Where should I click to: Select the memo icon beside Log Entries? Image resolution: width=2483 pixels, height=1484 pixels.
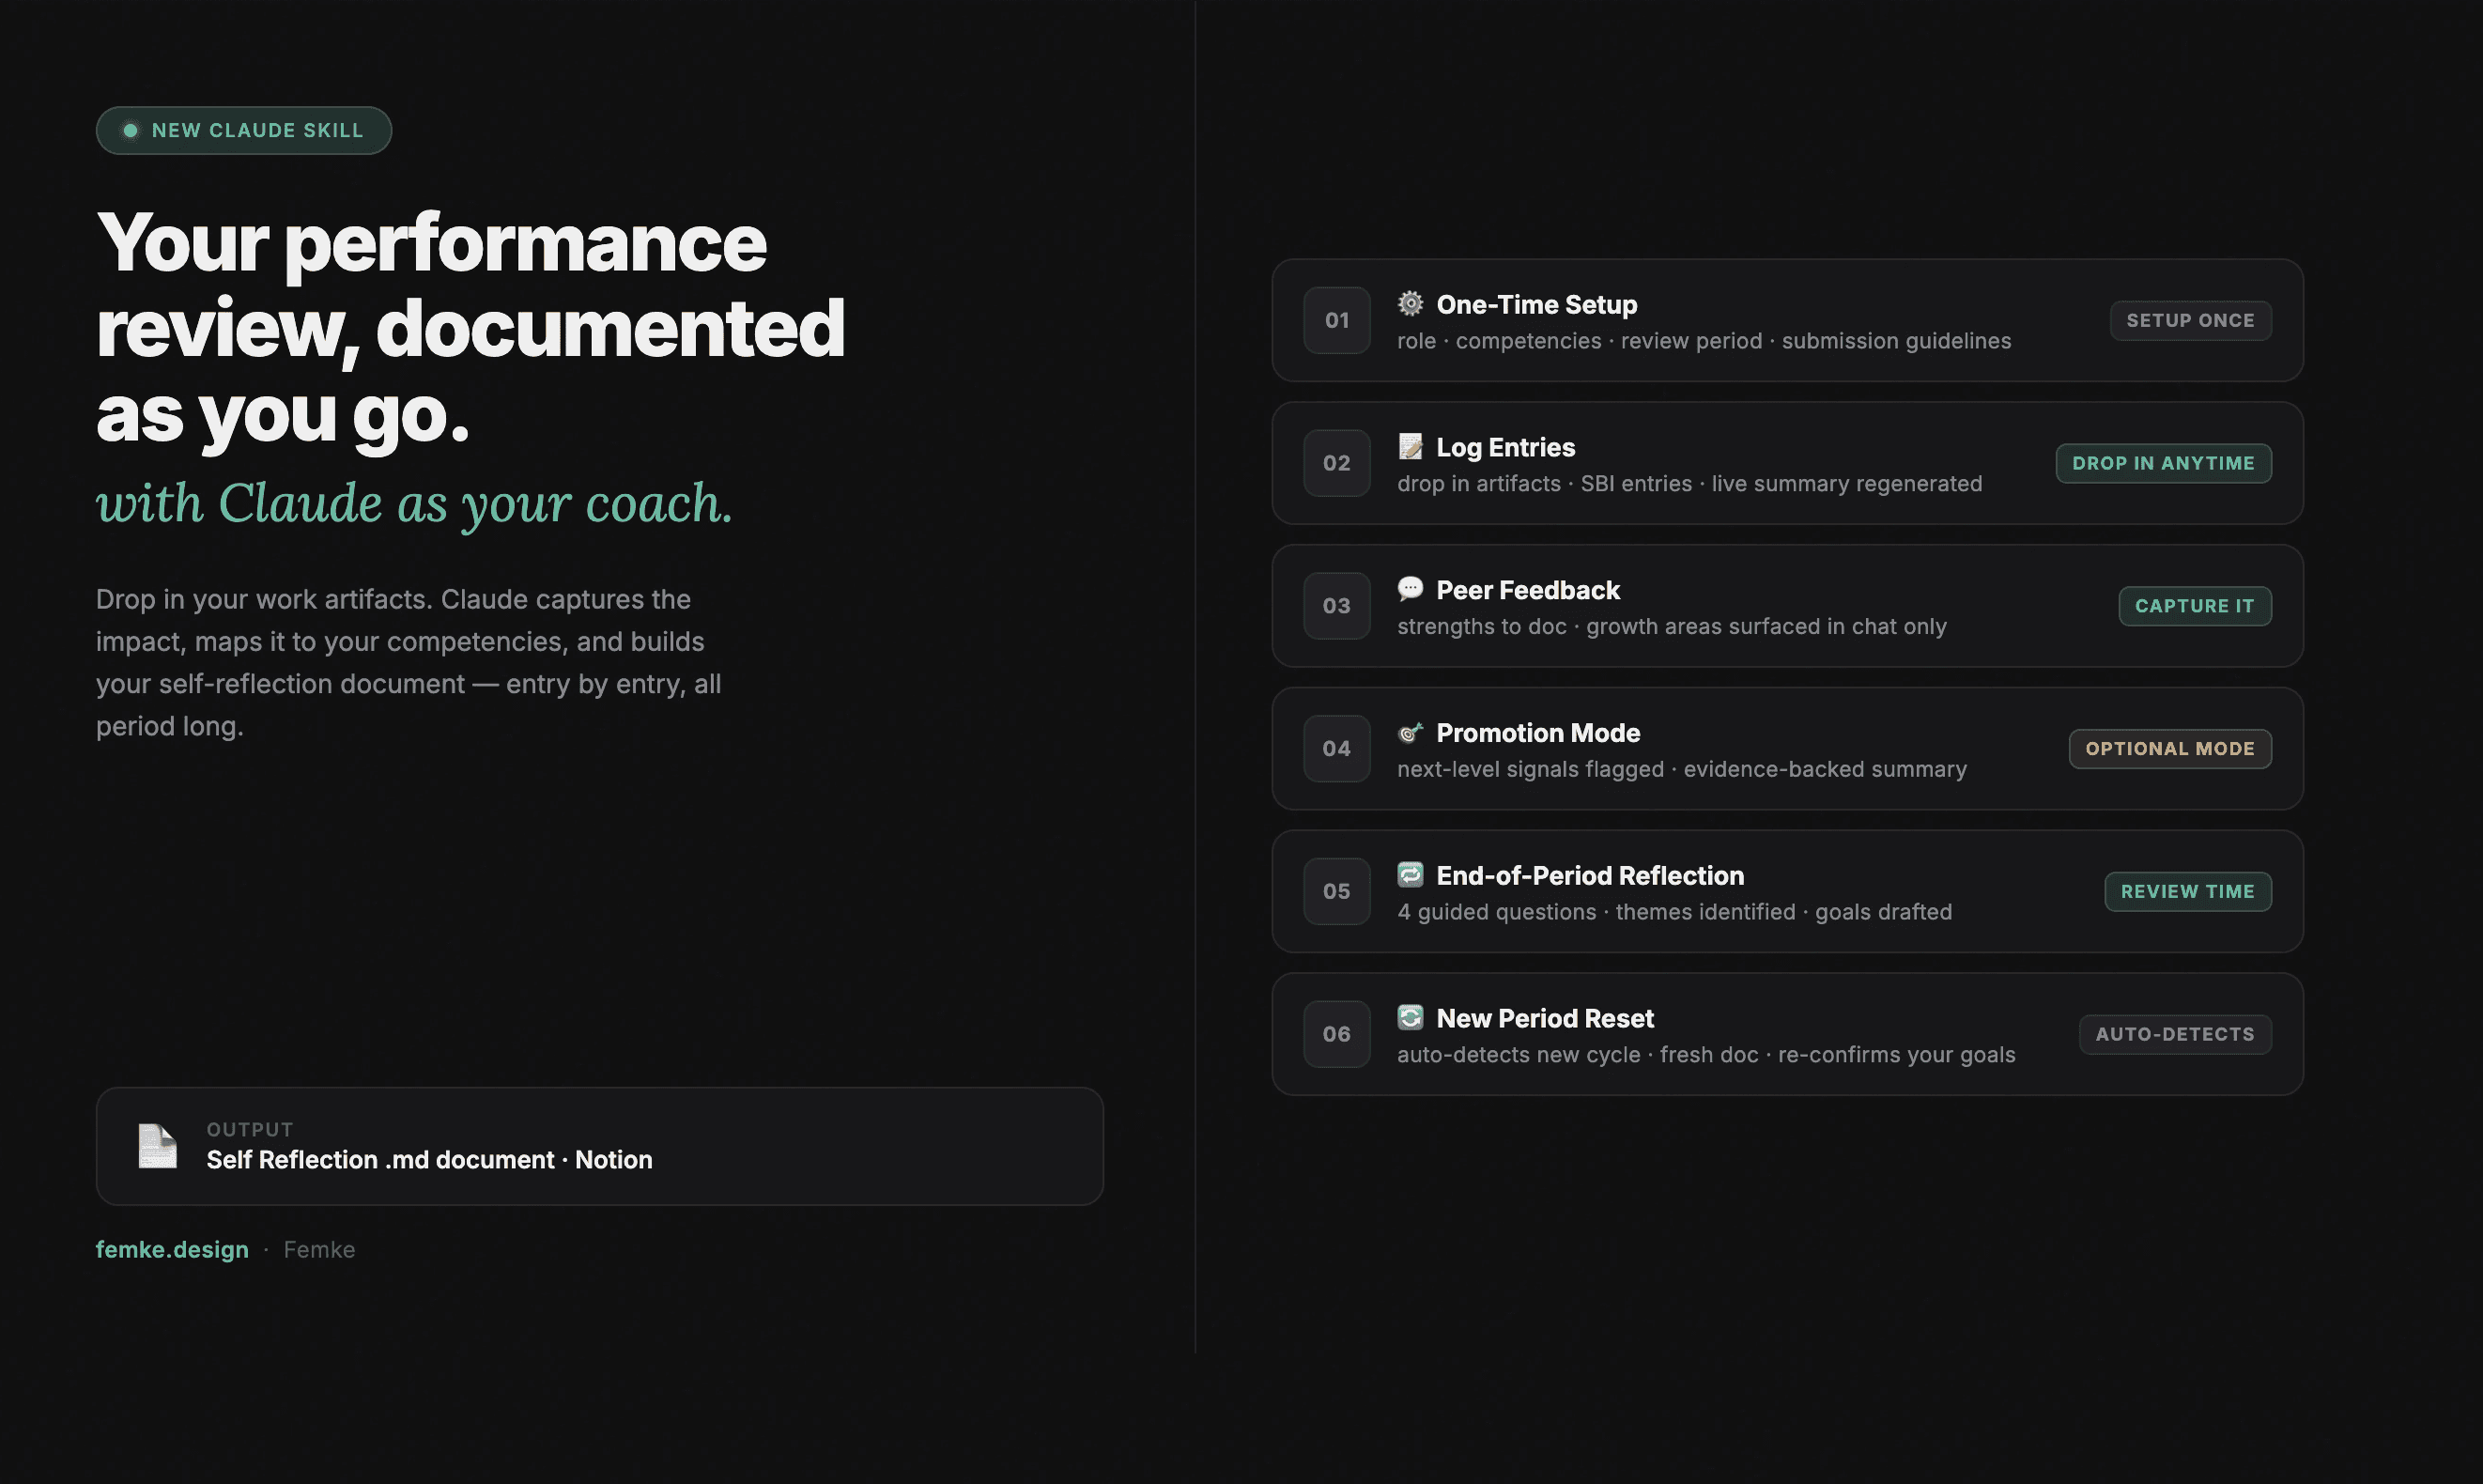(x=1409, y=446)
